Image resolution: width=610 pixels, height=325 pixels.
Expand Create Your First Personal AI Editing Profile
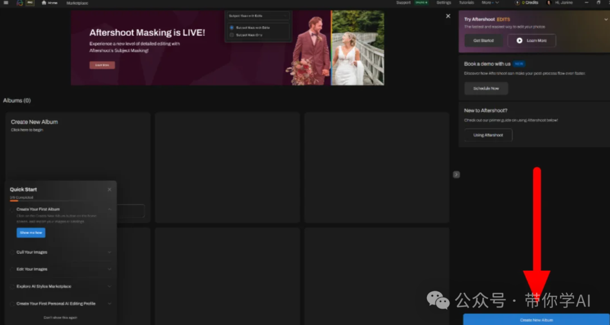point(110,304)
